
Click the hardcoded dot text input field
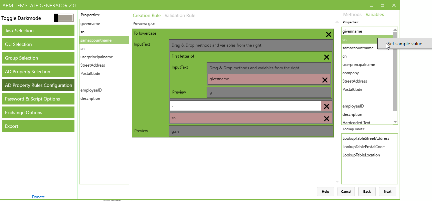(x=245, y=106)
